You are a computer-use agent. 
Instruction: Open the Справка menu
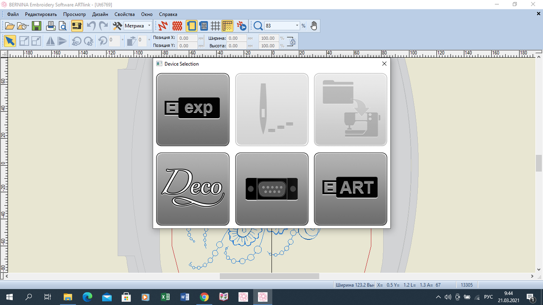click(x=168, y=14)
